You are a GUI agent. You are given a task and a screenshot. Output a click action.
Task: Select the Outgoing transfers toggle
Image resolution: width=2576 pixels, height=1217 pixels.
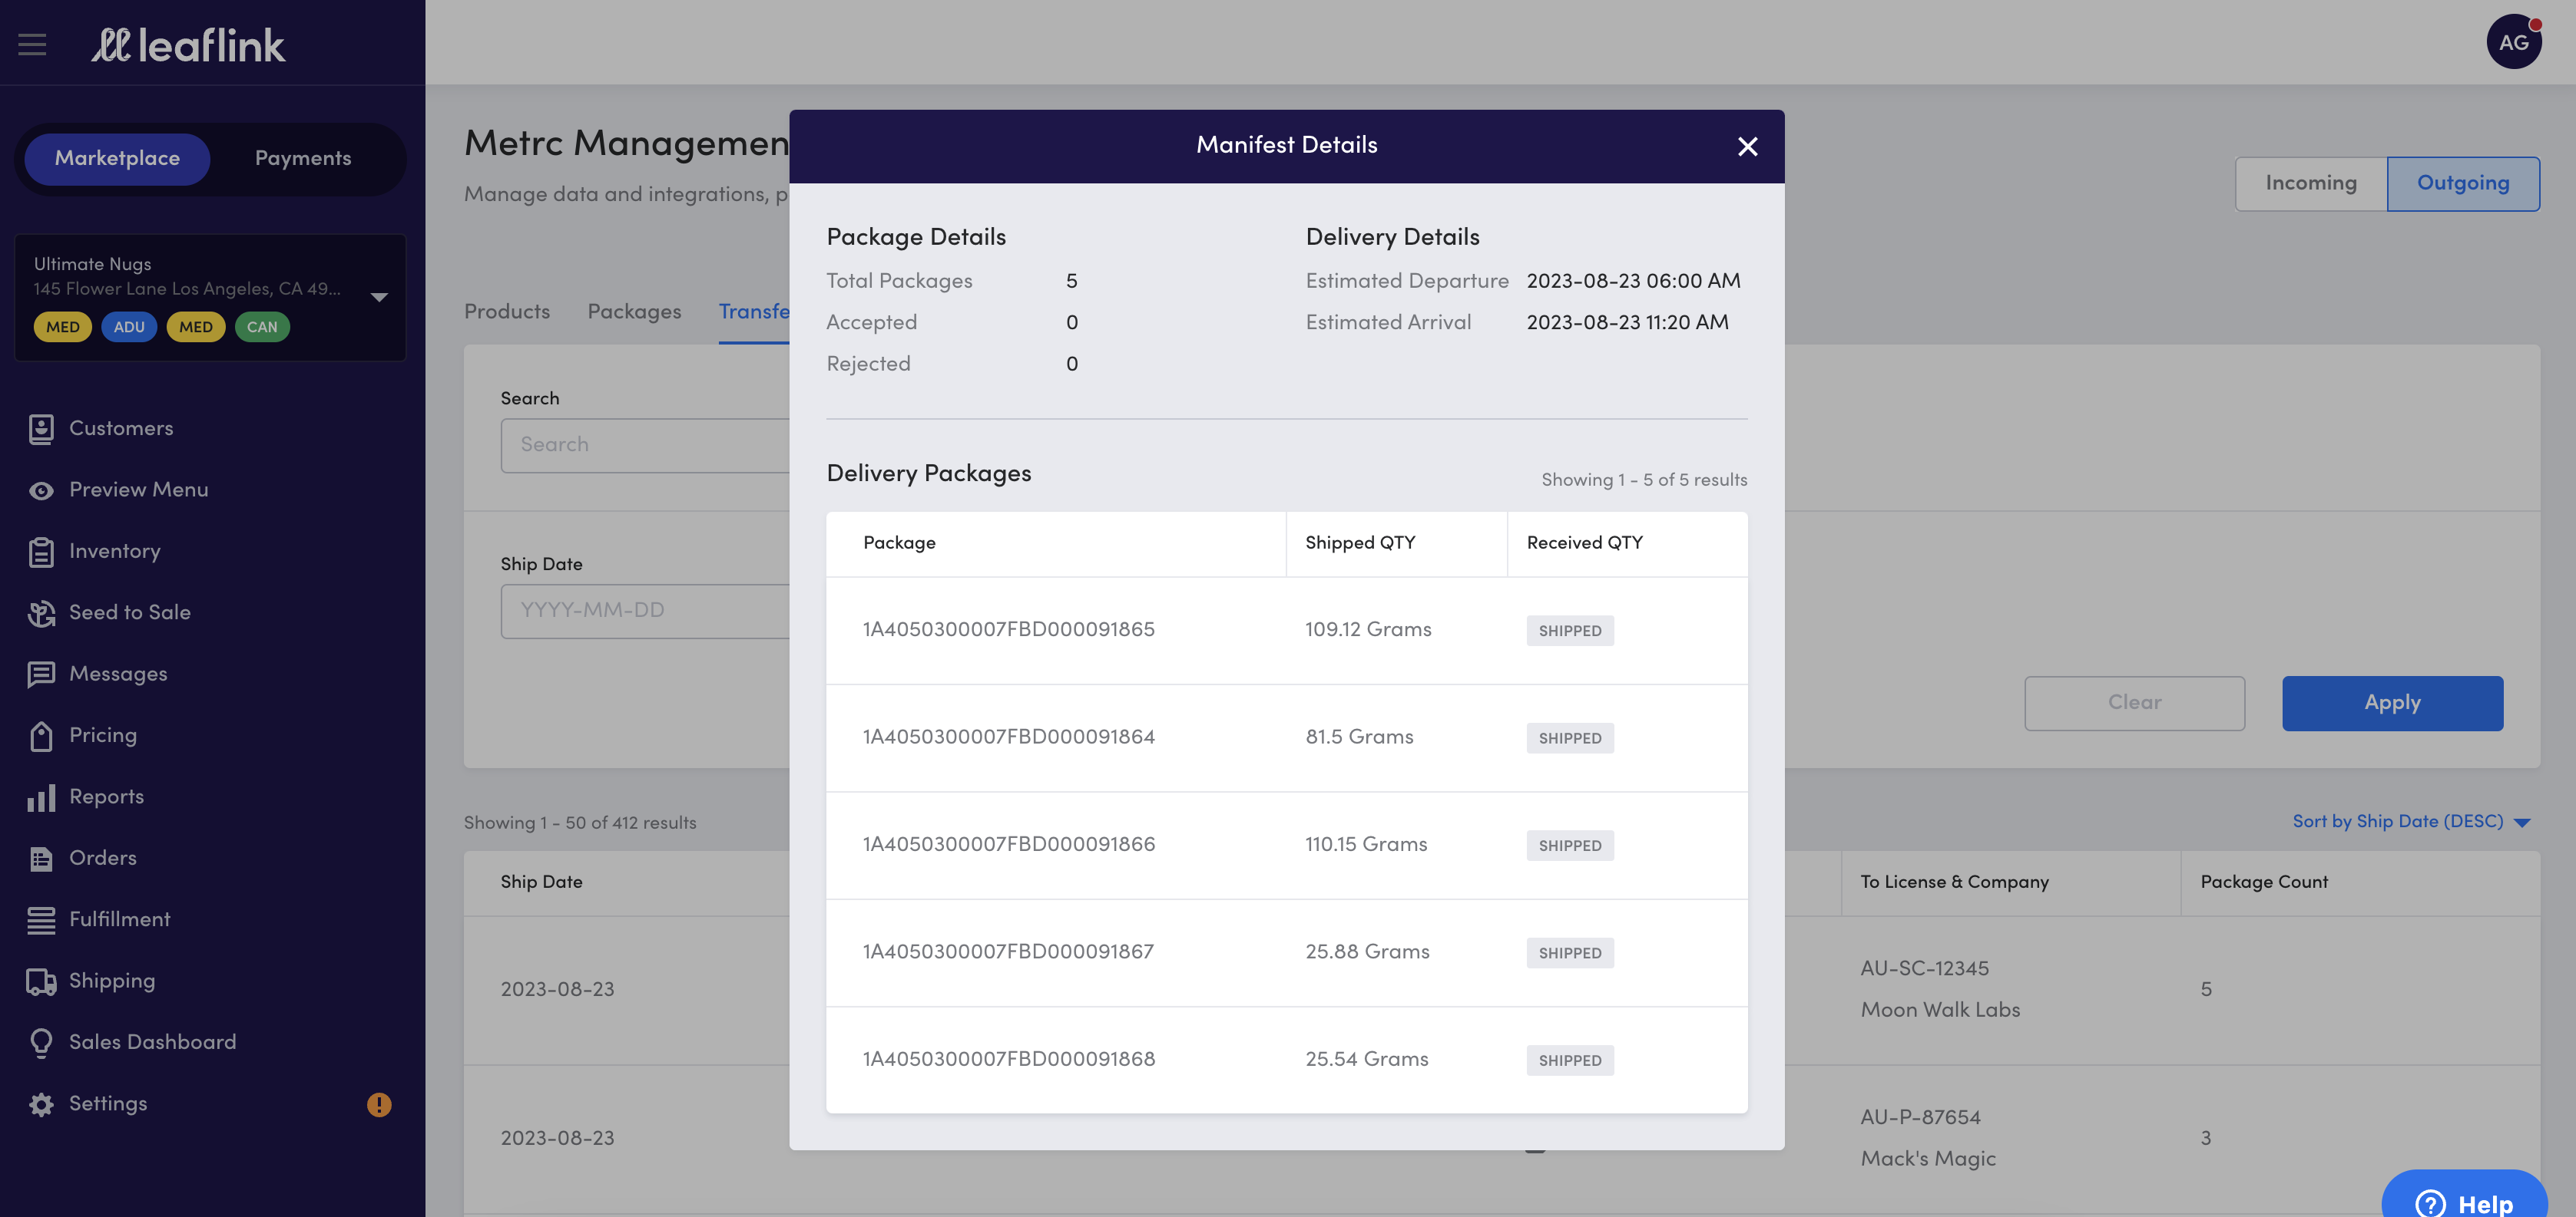tap(2463, 184)
